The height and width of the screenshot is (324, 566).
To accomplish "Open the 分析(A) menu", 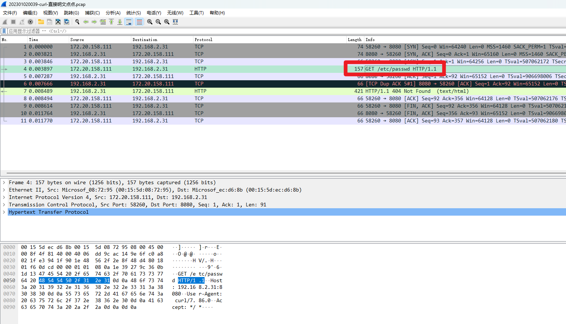I will [113, 13].
